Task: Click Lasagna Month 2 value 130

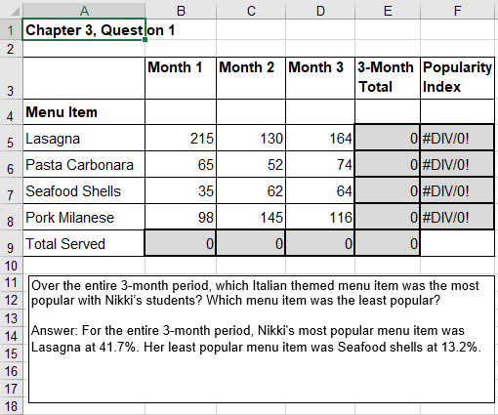Action: 251,138
